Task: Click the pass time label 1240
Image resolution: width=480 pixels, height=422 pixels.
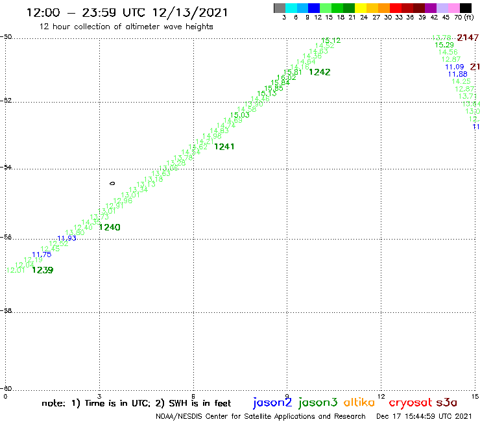Action: click(110, 227)
